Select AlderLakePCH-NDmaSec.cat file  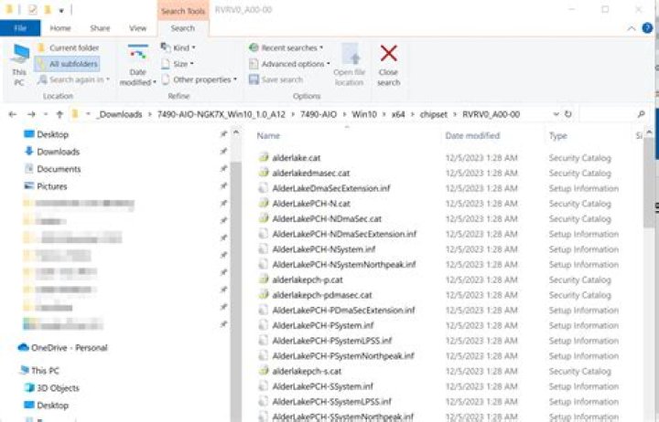(x=327, y=218)
